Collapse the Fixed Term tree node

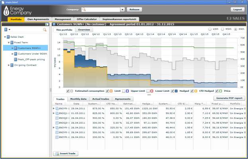coord(9,43)
